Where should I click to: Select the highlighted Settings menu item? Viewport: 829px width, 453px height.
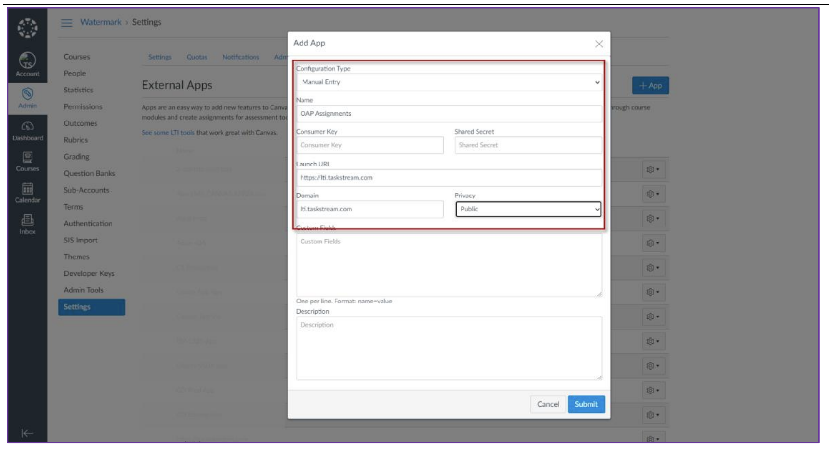[x=92, y=307]
